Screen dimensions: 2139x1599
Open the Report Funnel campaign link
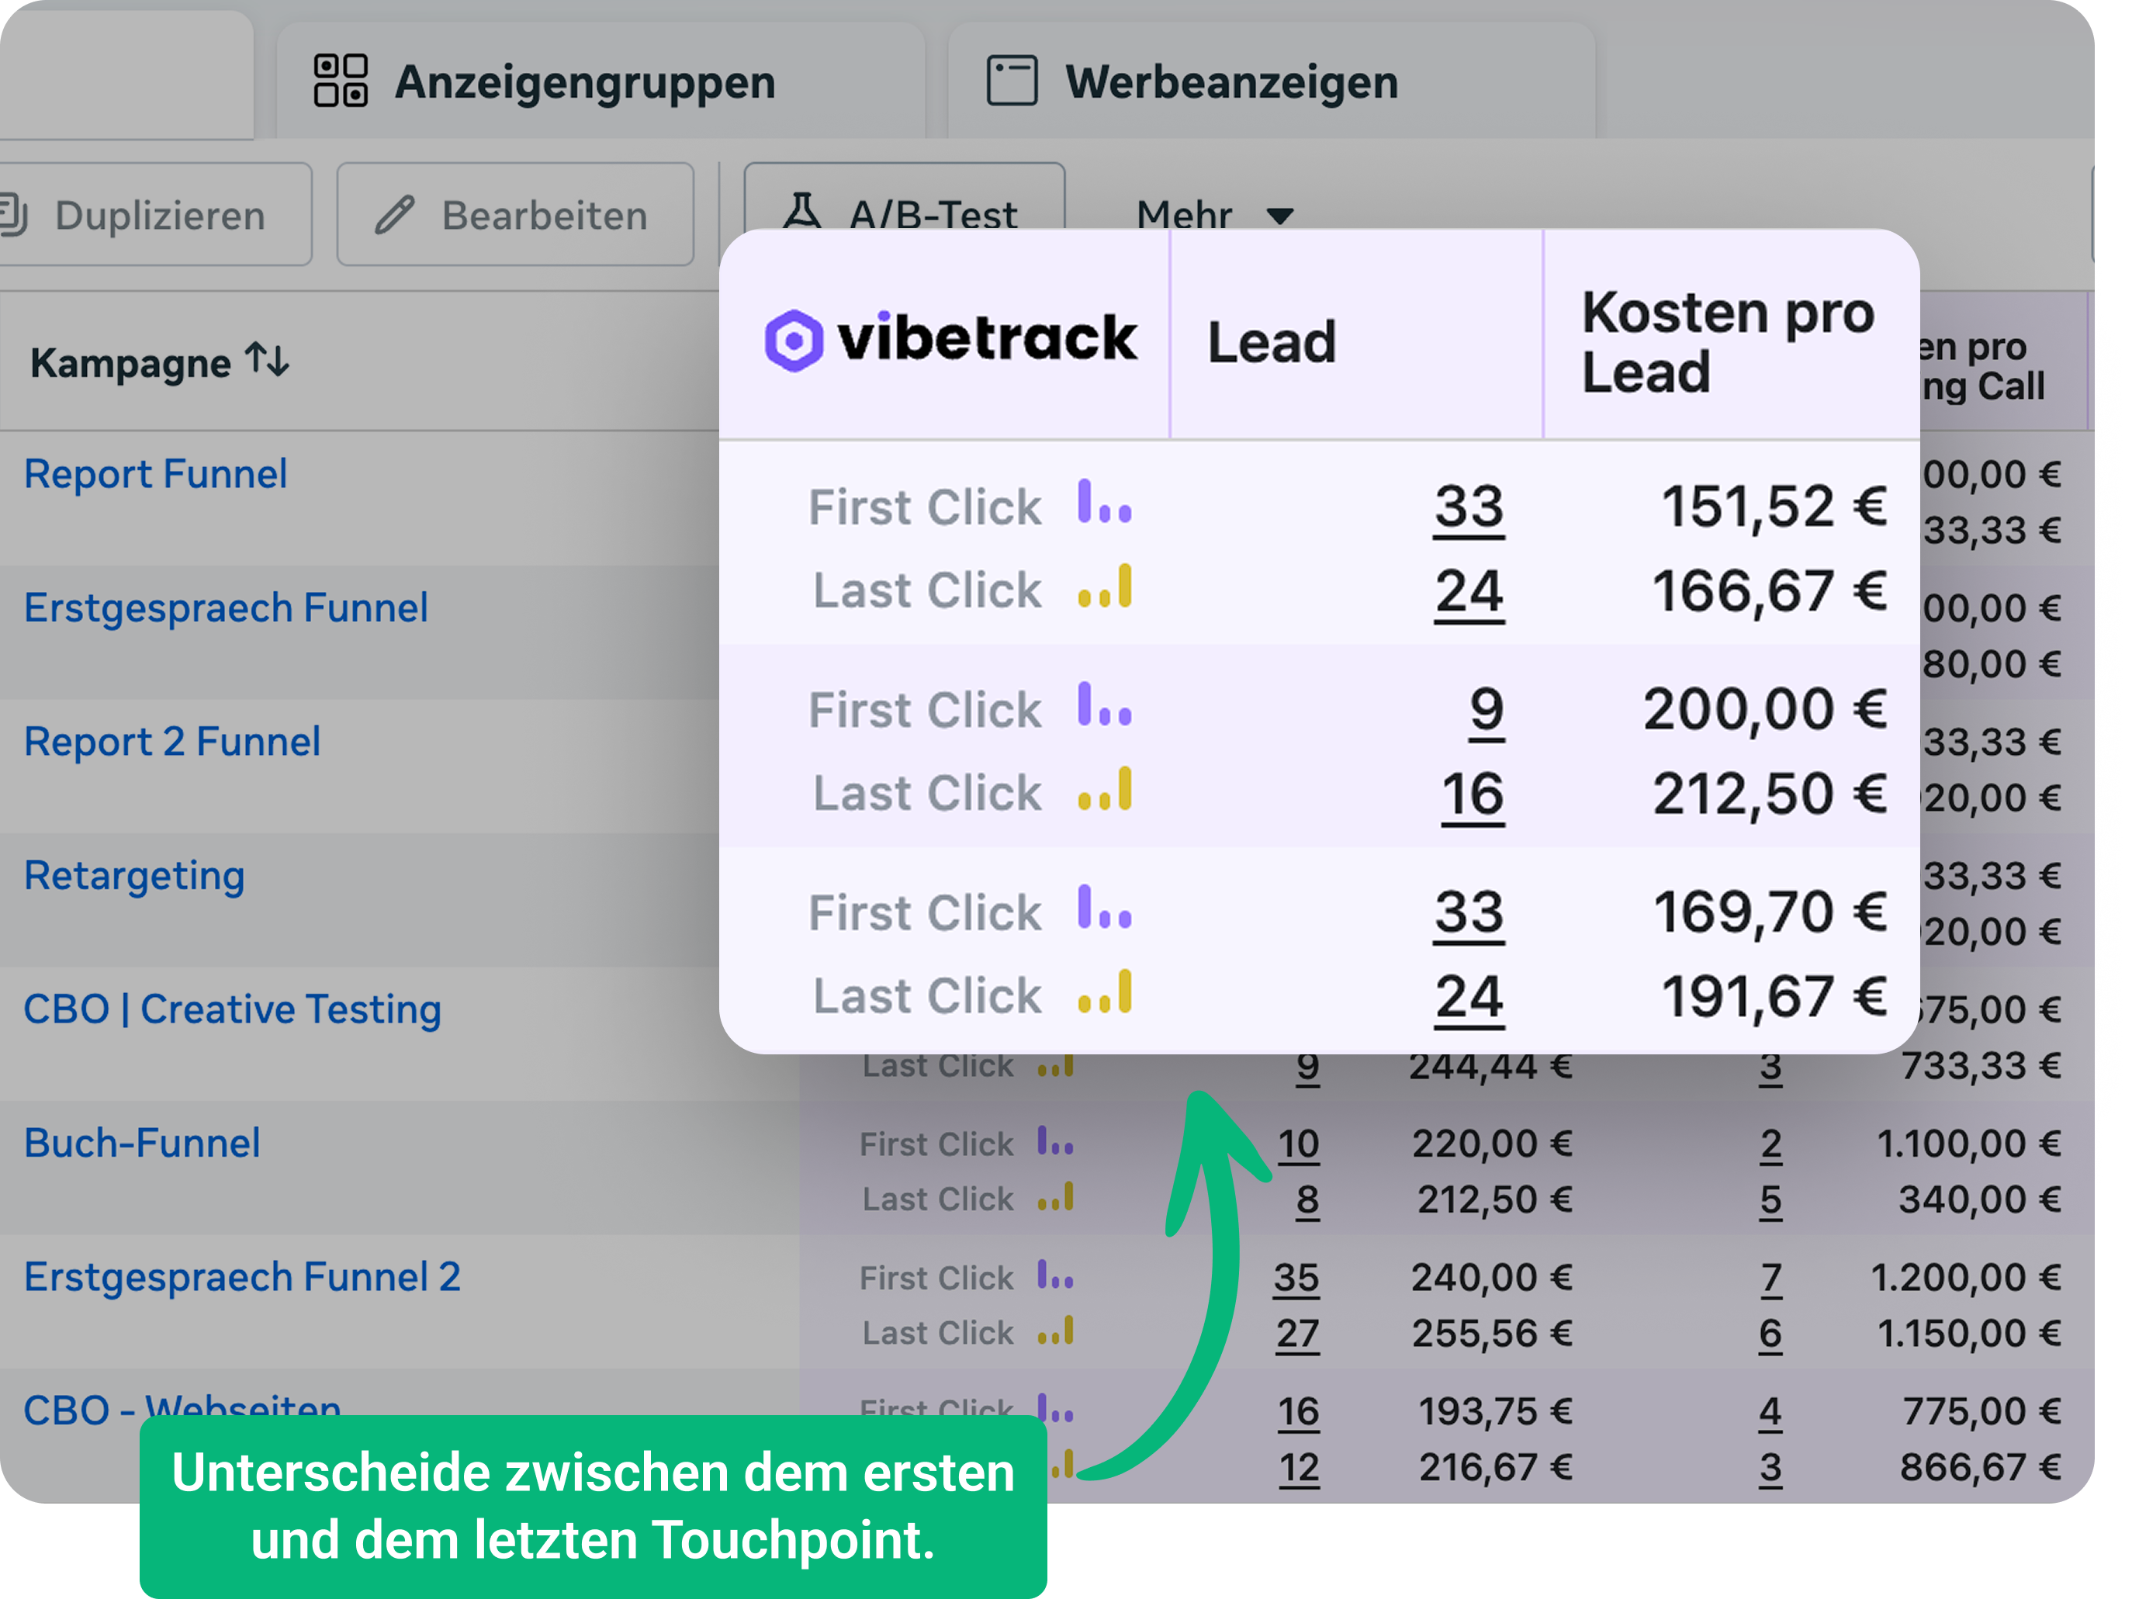[156, 475]
